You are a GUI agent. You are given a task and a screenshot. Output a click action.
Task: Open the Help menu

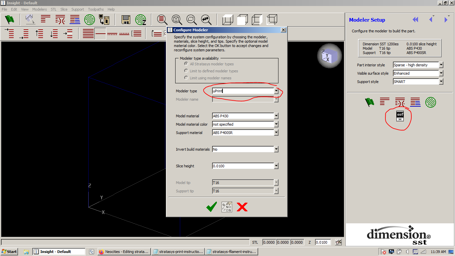[x=111, y=9]
